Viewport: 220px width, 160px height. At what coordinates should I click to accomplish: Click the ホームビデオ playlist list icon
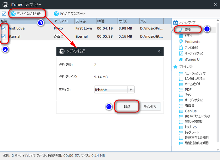click(181, 84)
